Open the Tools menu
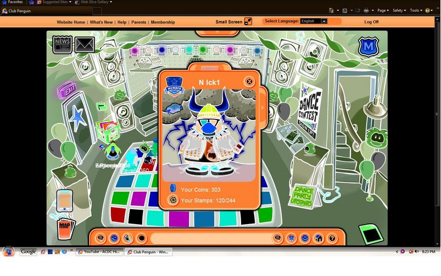 416,10
